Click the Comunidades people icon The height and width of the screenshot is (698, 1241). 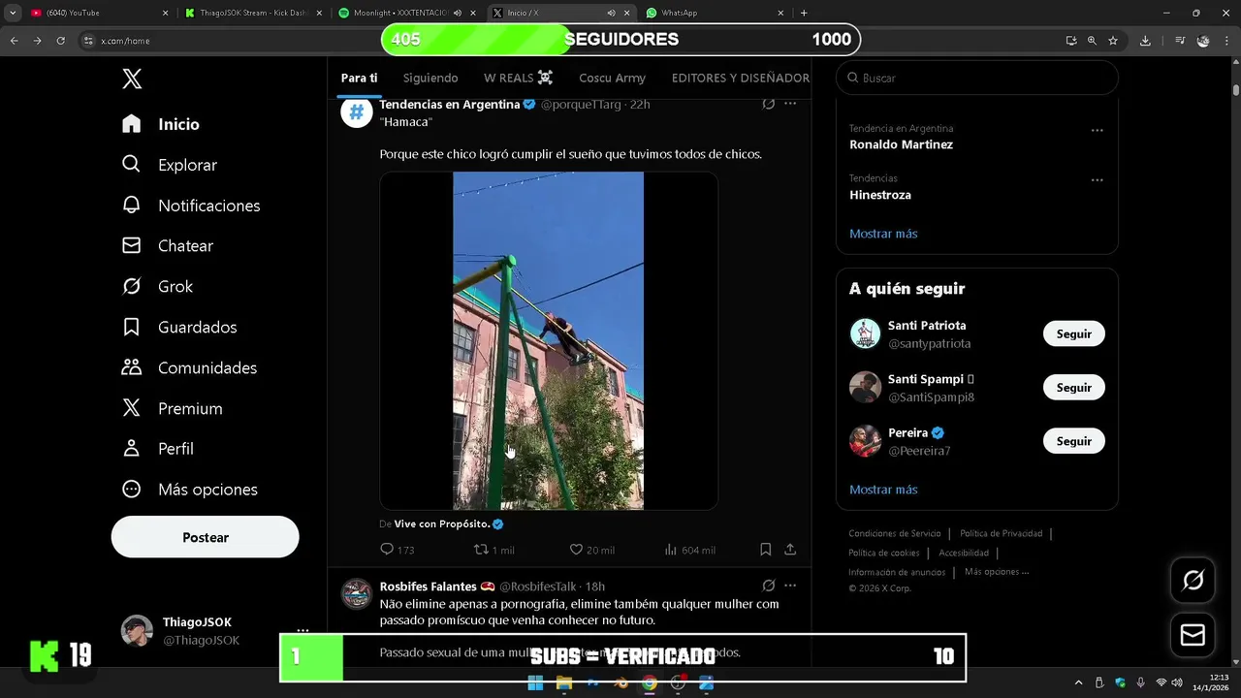coord(132,367)
